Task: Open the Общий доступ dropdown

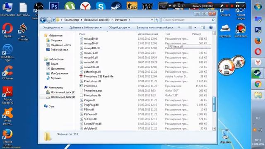Action: tap(119, 27)
